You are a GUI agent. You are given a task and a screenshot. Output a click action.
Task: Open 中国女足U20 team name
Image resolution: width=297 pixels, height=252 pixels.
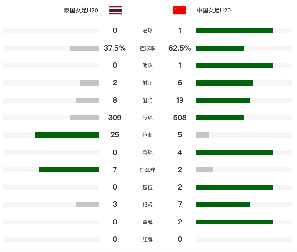[x=214, y=10]
